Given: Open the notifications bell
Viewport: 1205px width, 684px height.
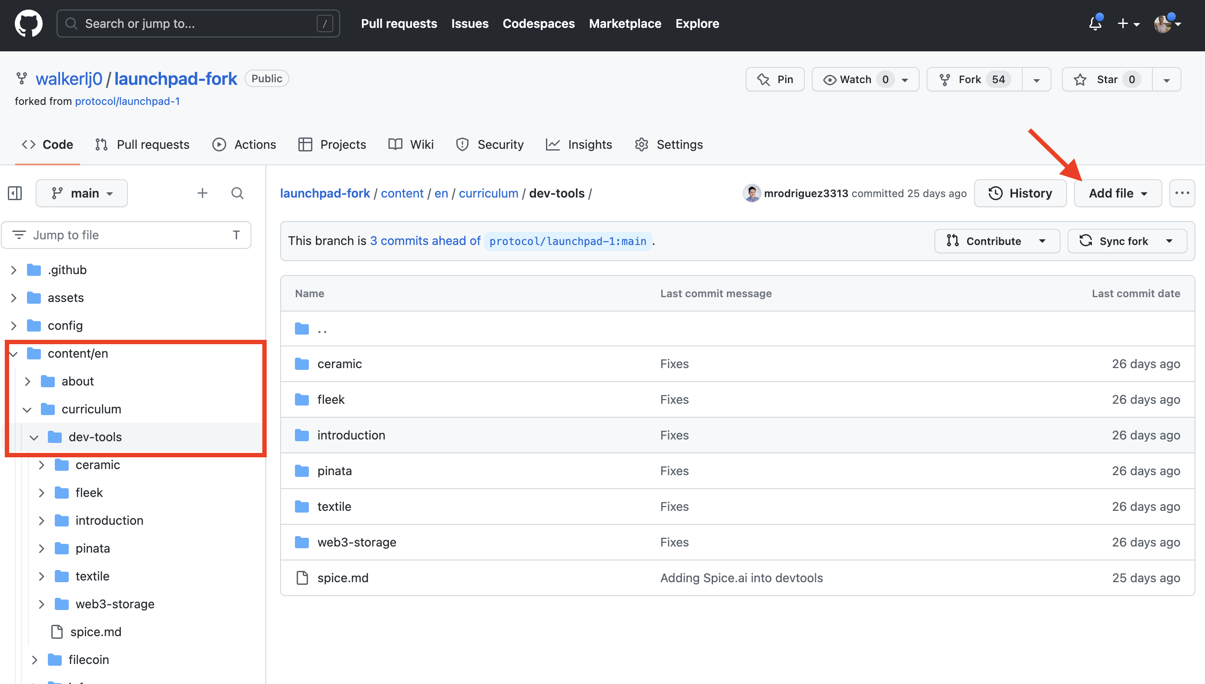Looking at the screenshot, I should click(x=1095, y=23).
